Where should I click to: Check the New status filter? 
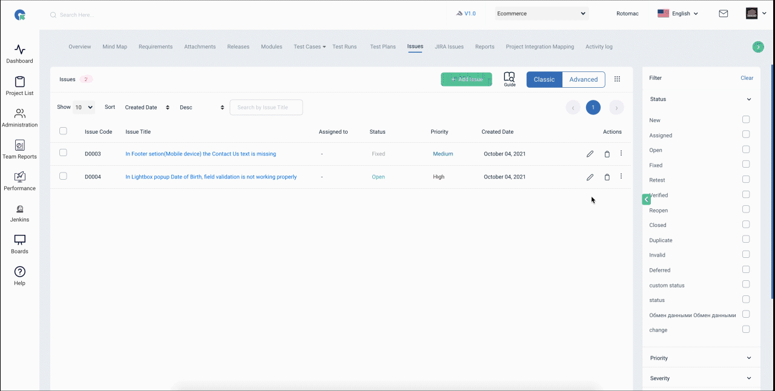(x=746, y=120)
